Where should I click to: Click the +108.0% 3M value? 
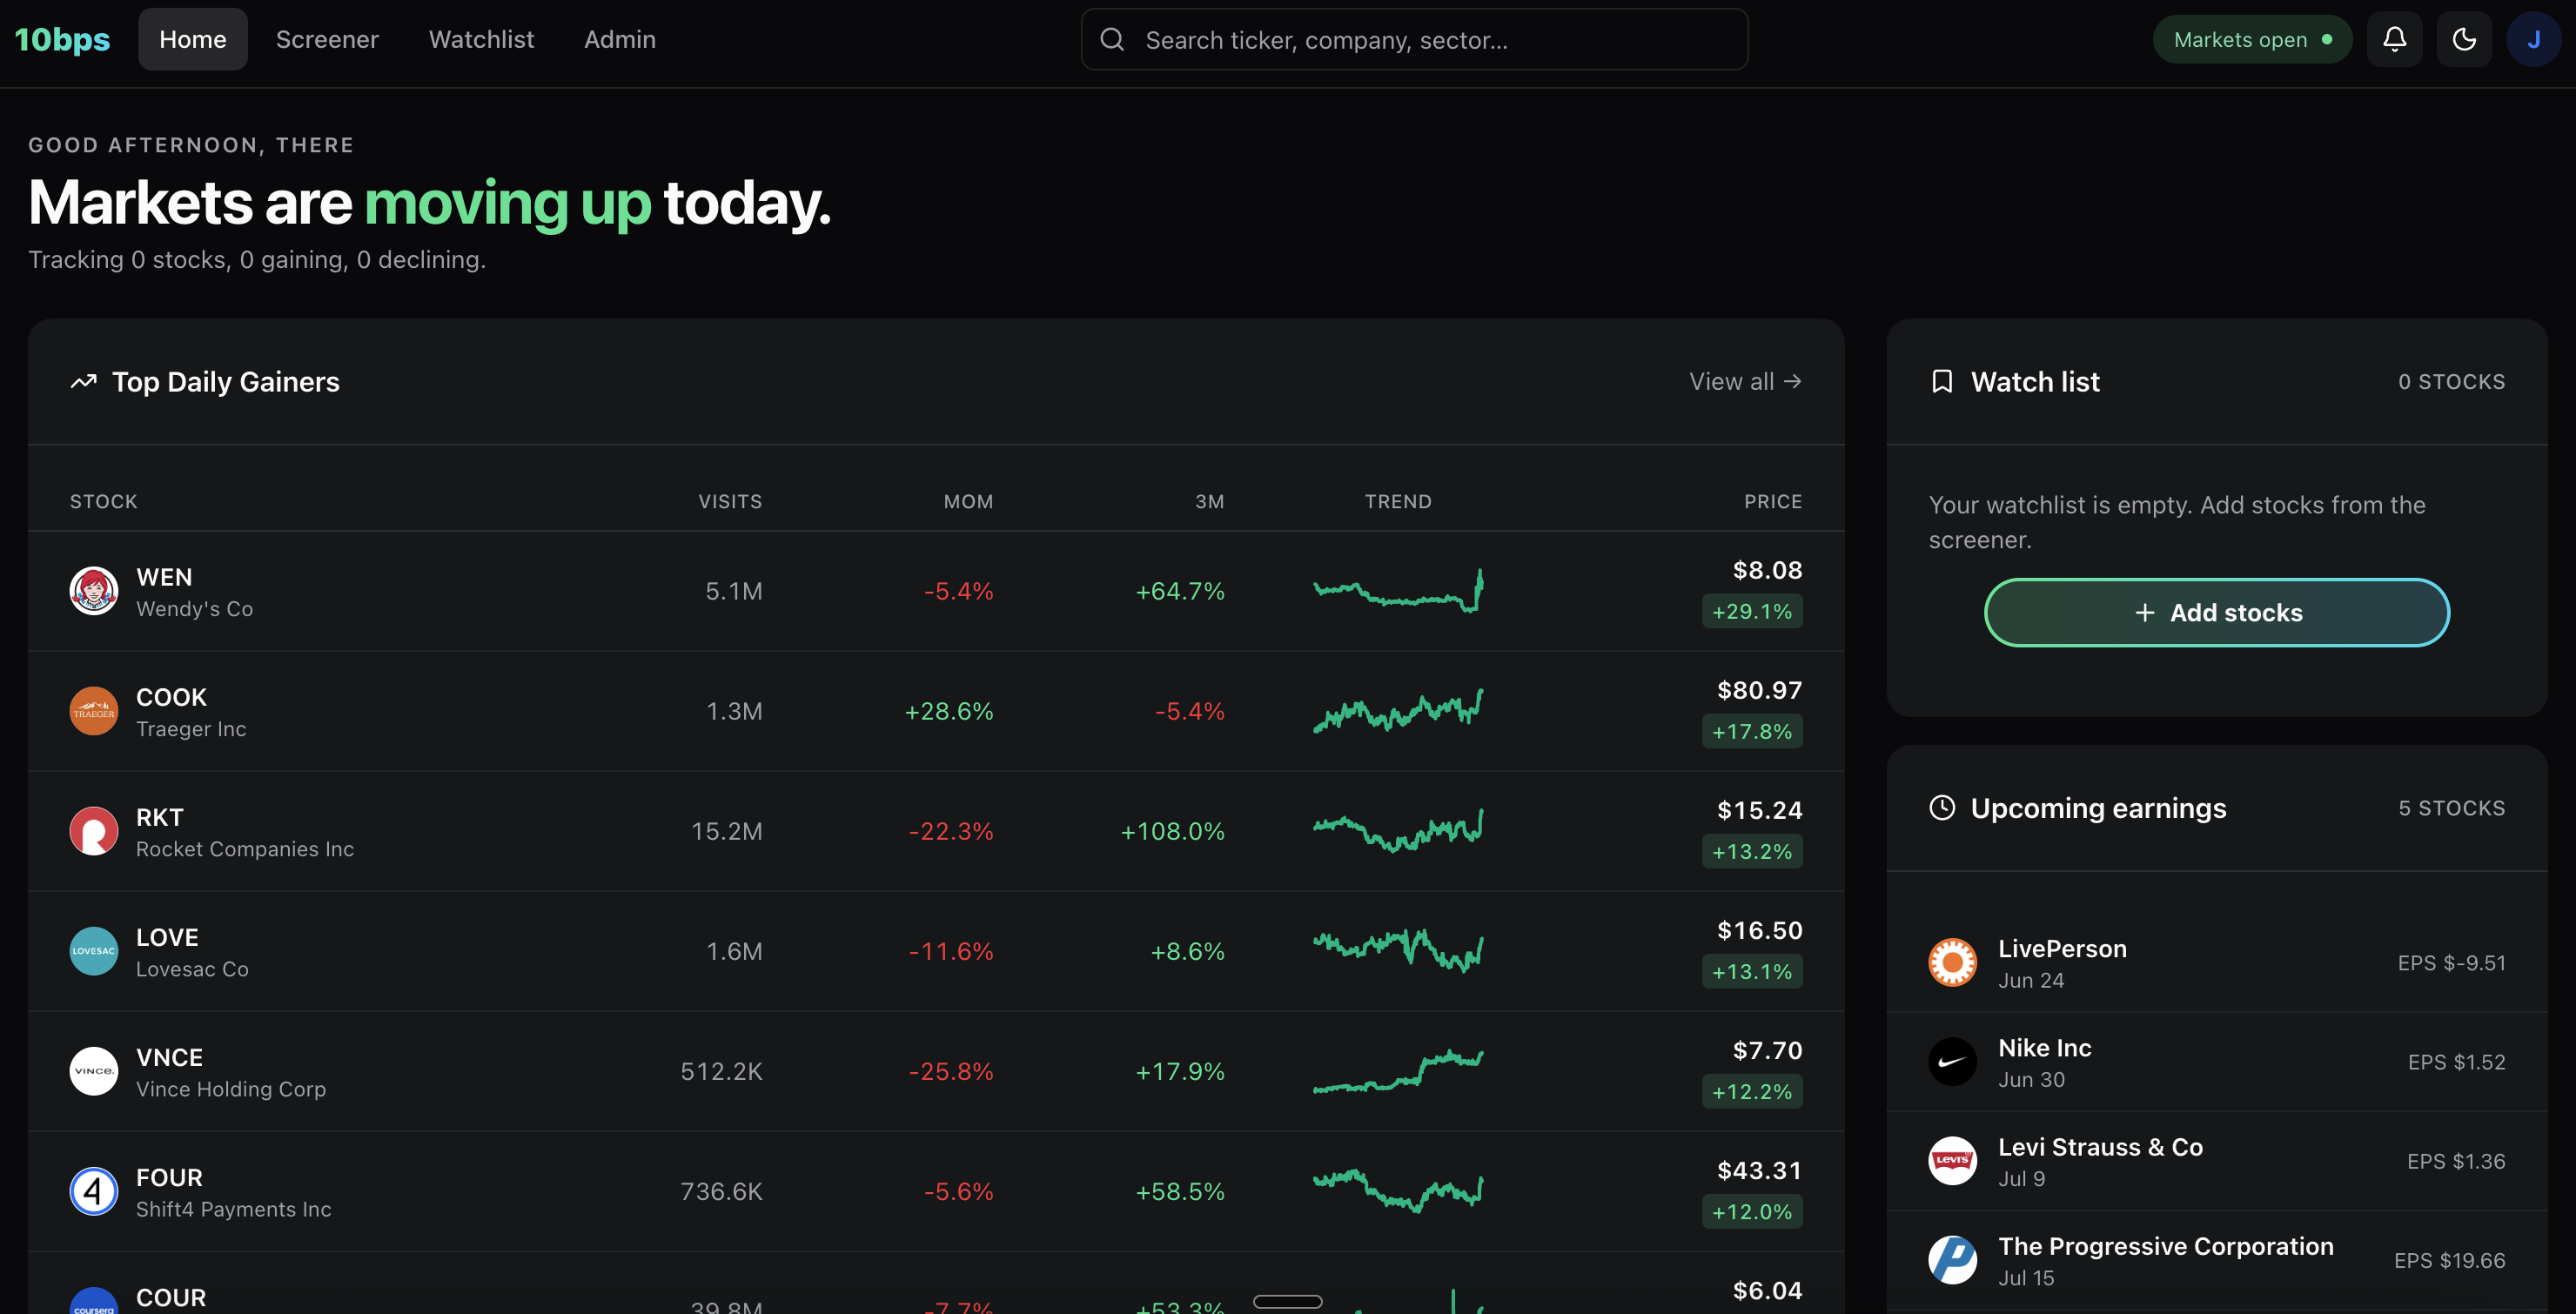click(x=1172, y=831)
